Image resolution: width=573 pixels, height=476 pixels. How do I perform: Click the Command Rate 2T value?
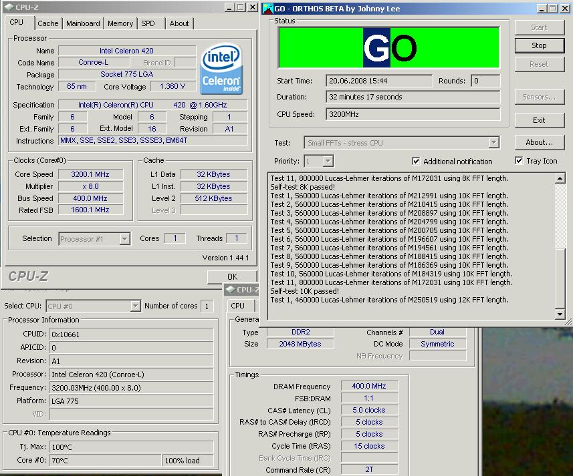coord(369,469)
